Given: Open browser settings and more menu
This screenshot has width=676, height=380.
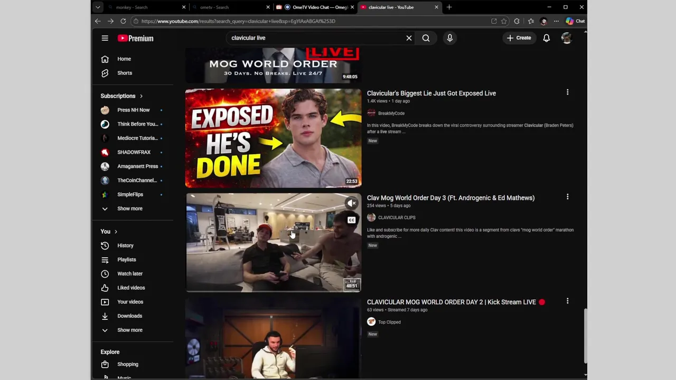Looking at the screenshot, I should click(556, 21).
